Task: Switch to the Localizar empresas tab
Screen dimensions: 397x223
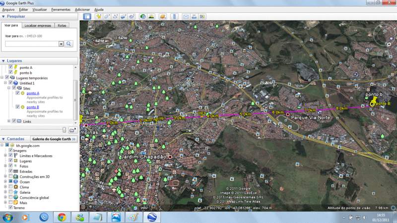Action: (38, 26)
